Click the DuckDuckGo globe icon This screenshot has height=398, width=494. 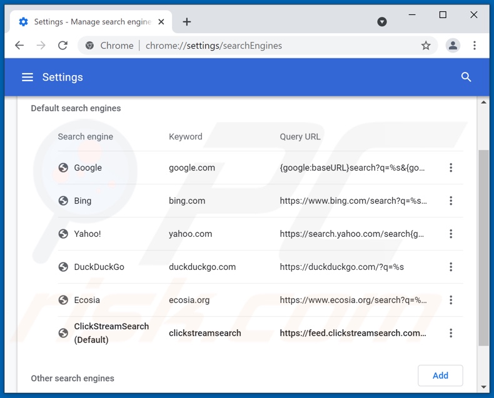[63, 267]
